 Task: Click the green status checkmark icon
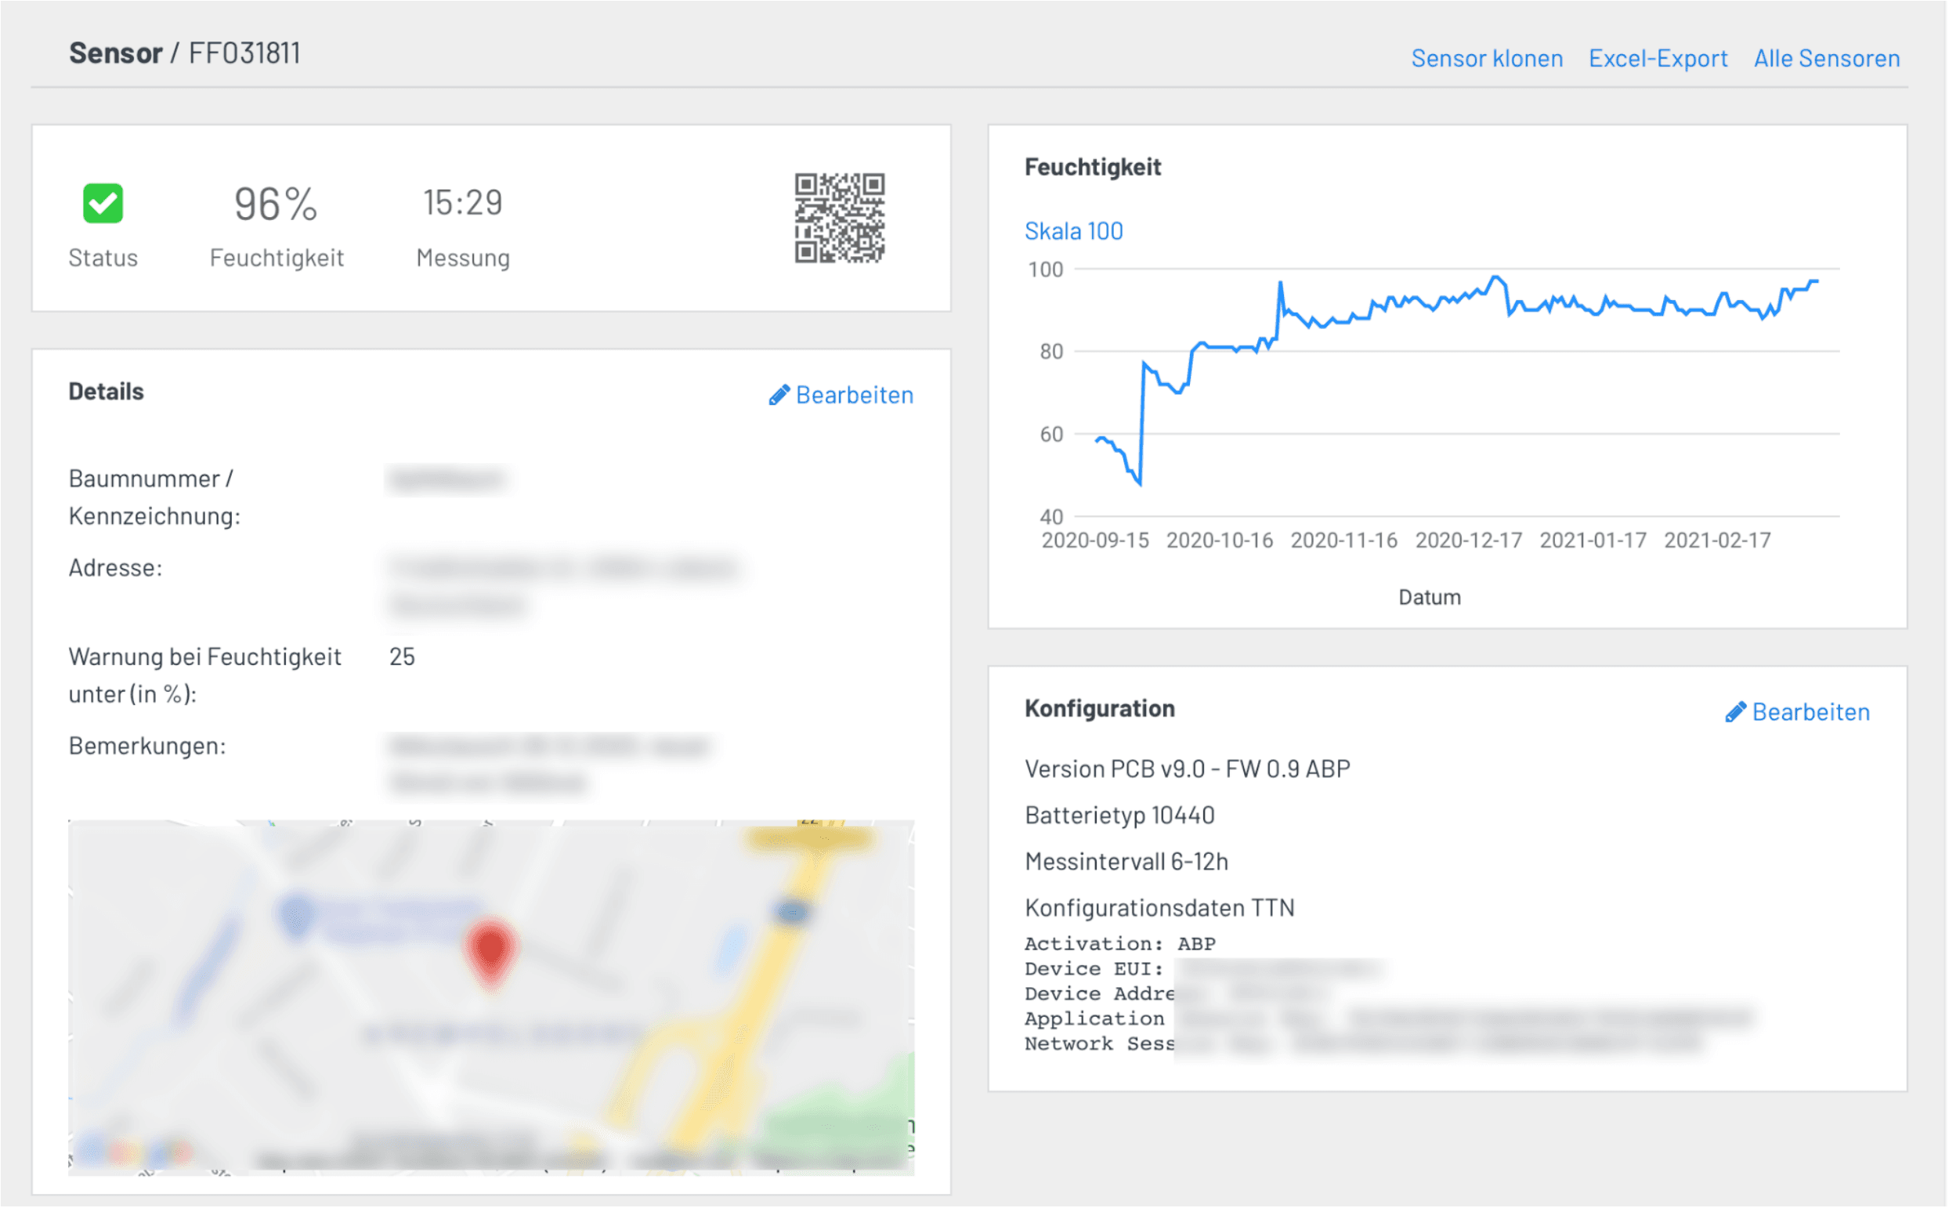[103, 203]
